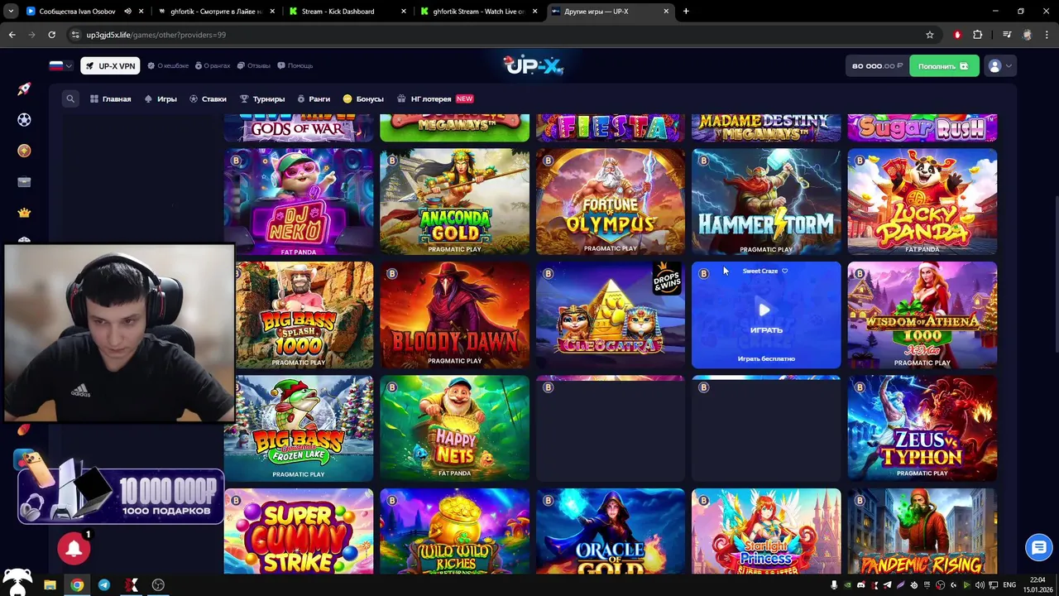
Task: Mute audio on the Сообщества Ivan Osobov tab
Action: tap(128, 12)
